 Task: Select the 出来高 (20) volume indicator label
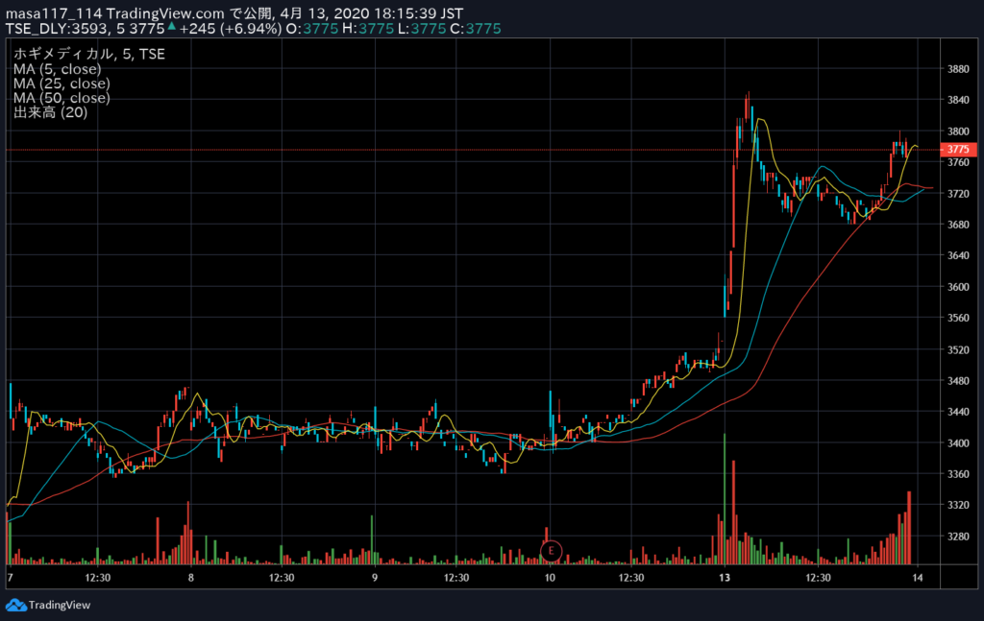pyautogui.click(x=50, y=112)
